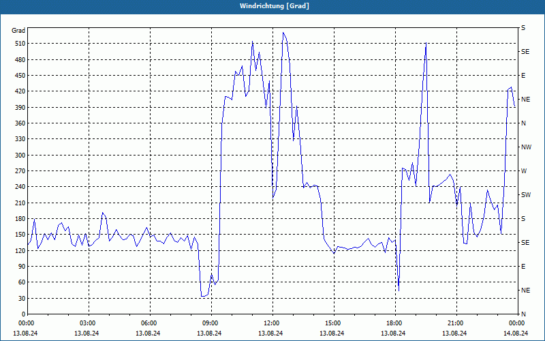This screenshot has height=341, width=545.
Task: Select the 90 y-axis value
Action: (x=22, y=267)
